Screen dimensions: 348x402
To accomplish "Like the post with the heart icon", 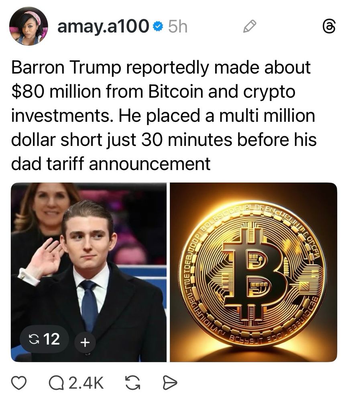I will click(x=19, y=383).
